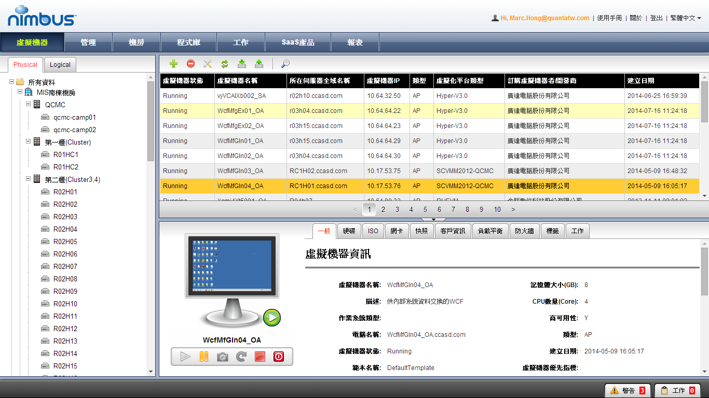Screen dimensions: 709x398
Task: Select the WcfMfgEx02_OA table row
Action: click(240, 126)
